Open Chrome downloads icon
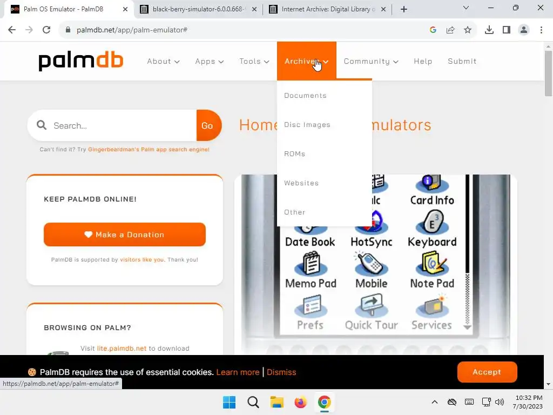 [489, 30]
